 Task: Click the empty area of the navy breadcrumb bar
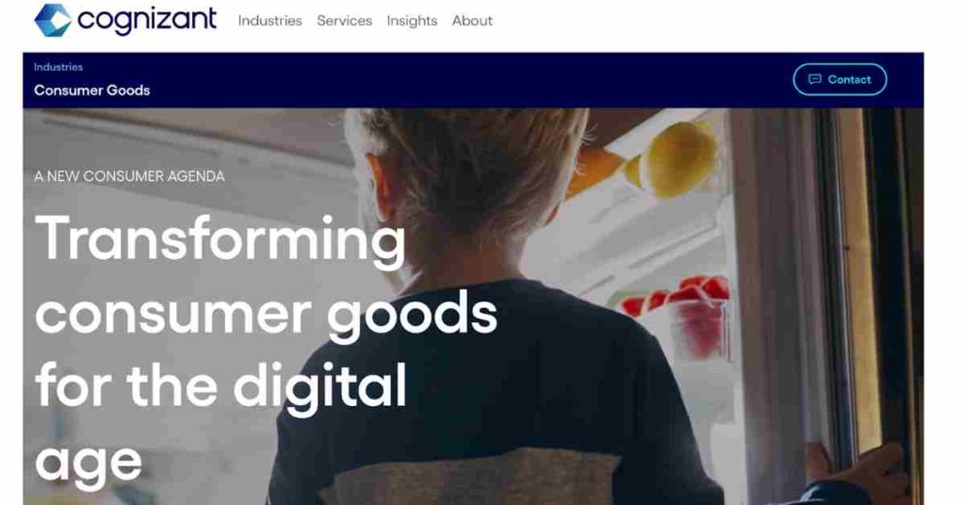[467, 80]
